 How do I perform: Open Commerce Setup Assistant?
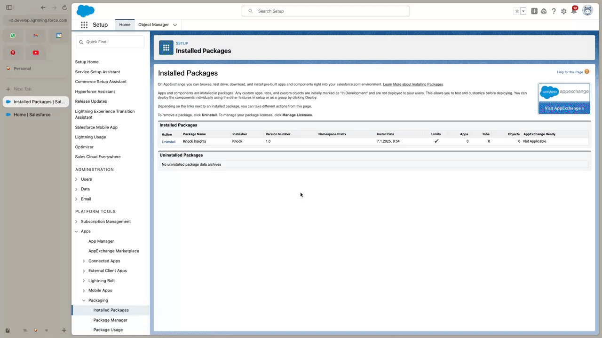[x=101, y=82]
